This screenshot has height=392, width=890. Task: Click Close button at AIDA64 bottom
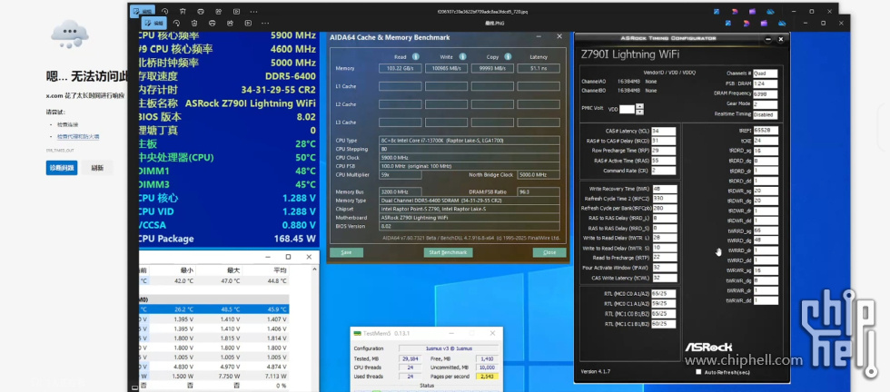[549, 252]
